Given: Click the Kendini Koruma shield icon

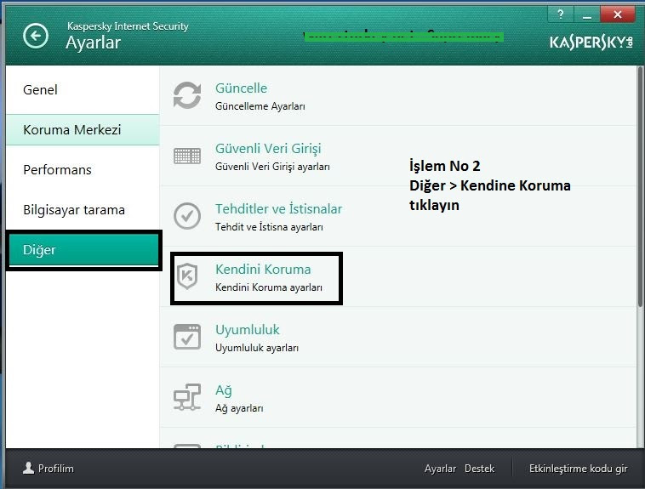Looking at the screenshot, I should 187,276.
